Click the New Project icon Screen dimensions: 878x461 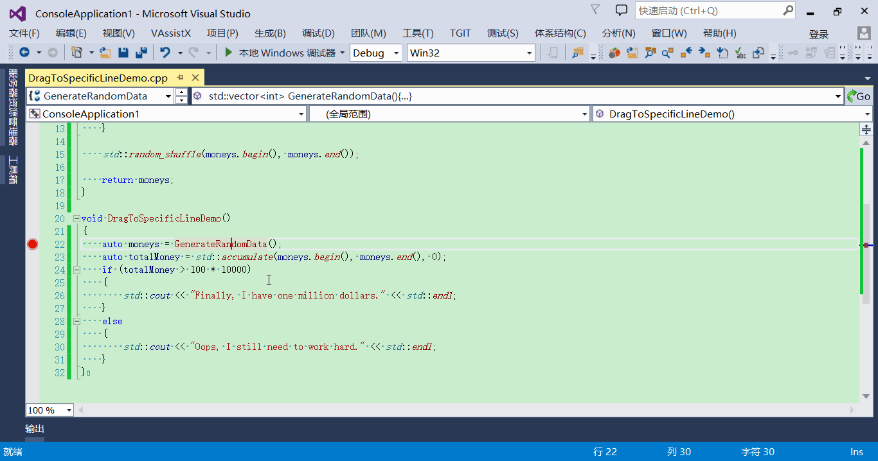click(x=76, y=53)
